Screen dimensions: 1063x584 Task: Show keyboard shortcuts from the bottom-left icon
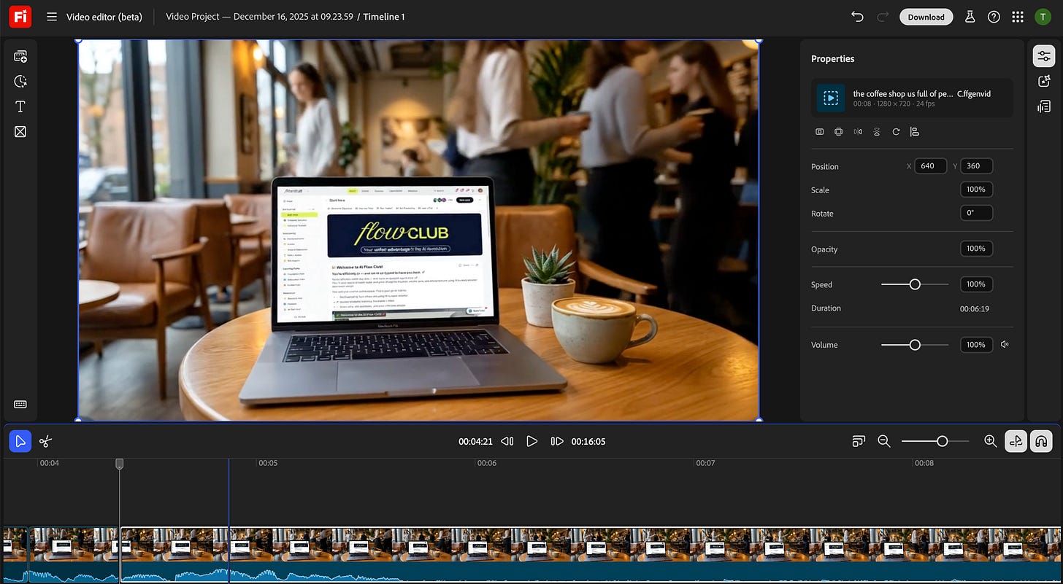(x=20, y=404)
